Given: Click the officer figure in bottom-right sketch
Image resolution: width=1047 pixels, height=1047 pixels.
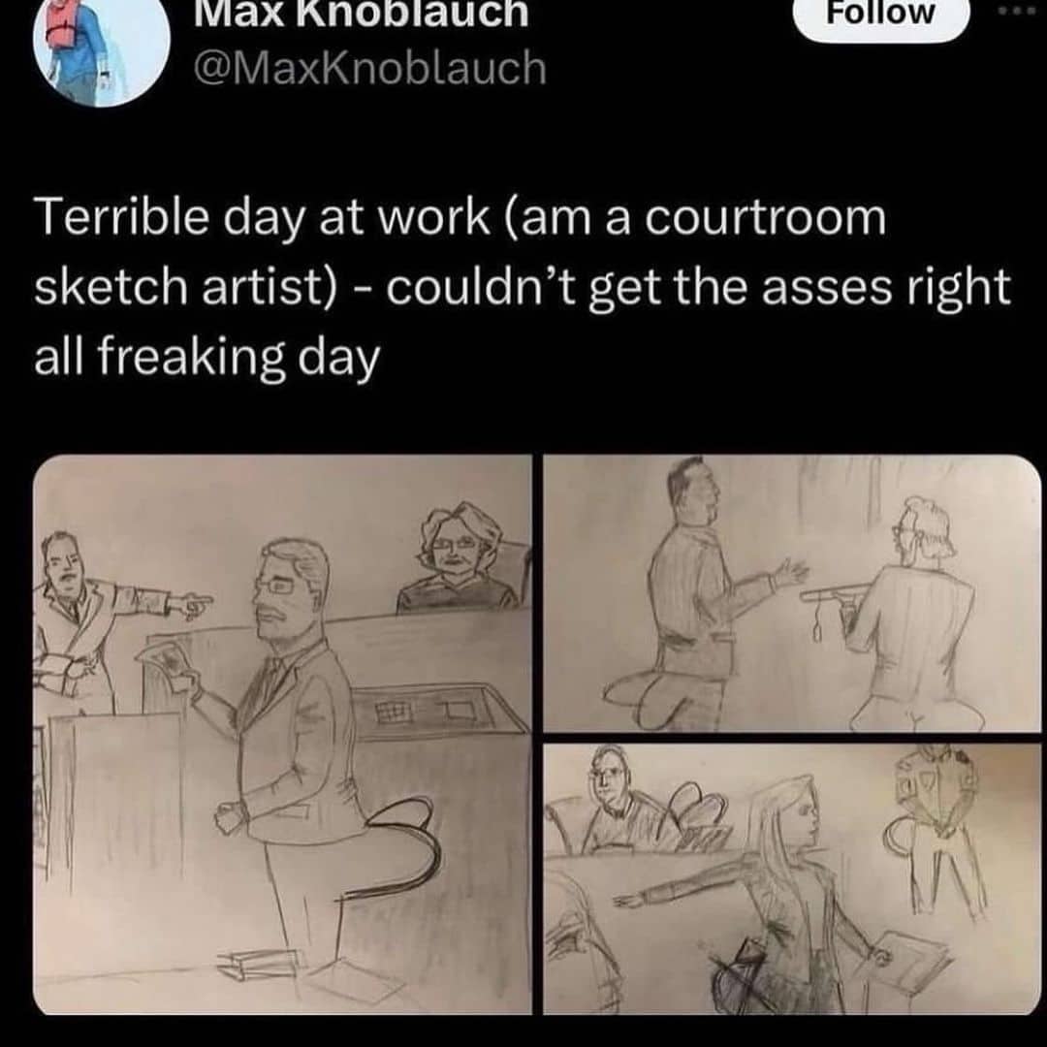Looking at the screenshot, I should pyautogui.click(x=938, y=828).
